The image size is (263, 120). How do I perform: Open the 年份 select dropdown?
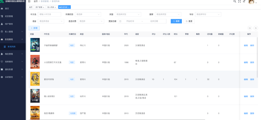click(x=208, y=14)
